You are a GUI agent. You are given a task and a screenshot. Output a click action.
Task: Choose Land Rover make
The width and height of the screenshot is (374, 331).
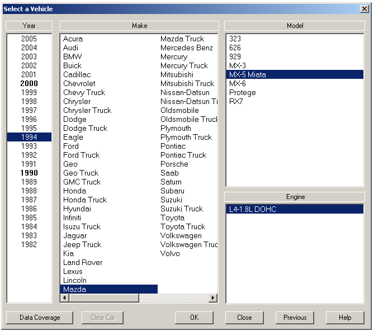tap(83, 262)
